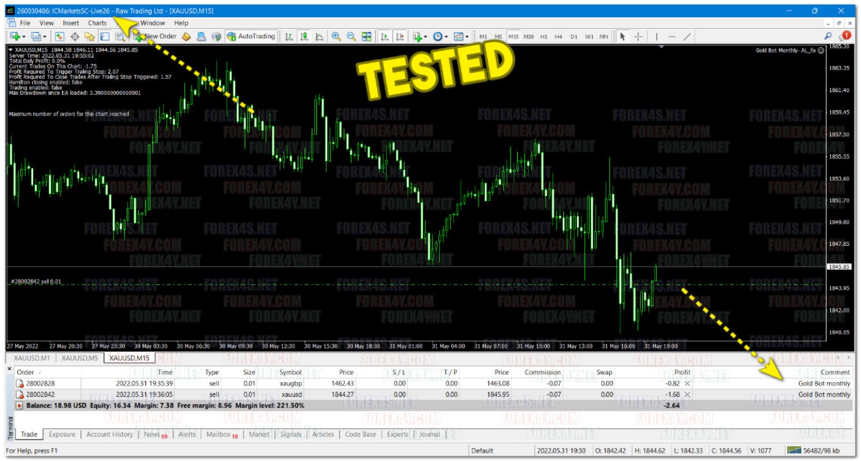Open the Charts menu
Screen dimensions: 861x461
[97, 23]
